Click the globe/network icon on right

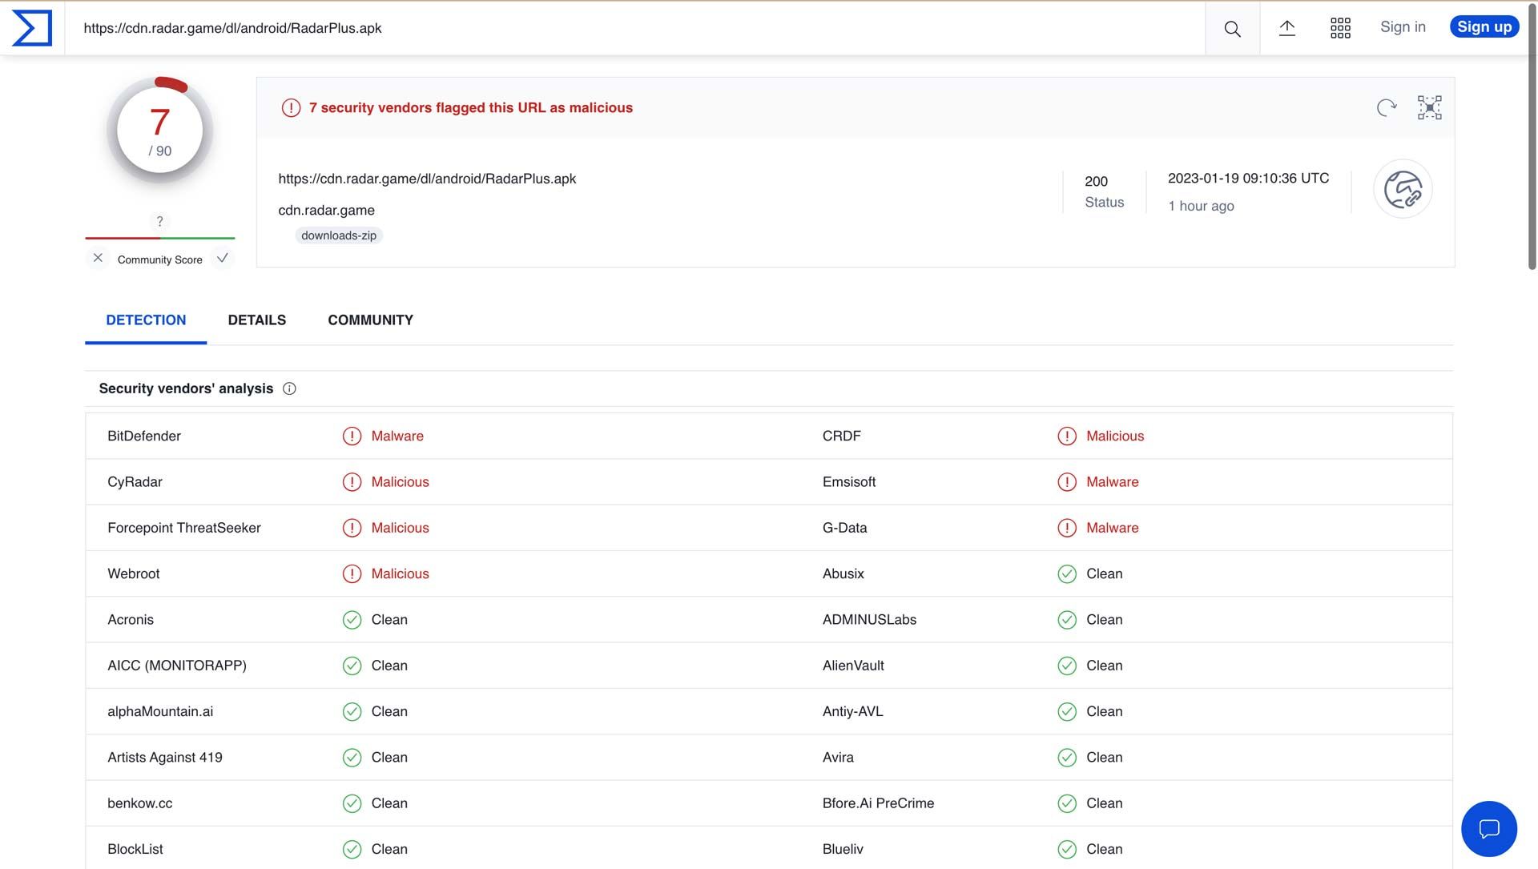click(1403, 190)
